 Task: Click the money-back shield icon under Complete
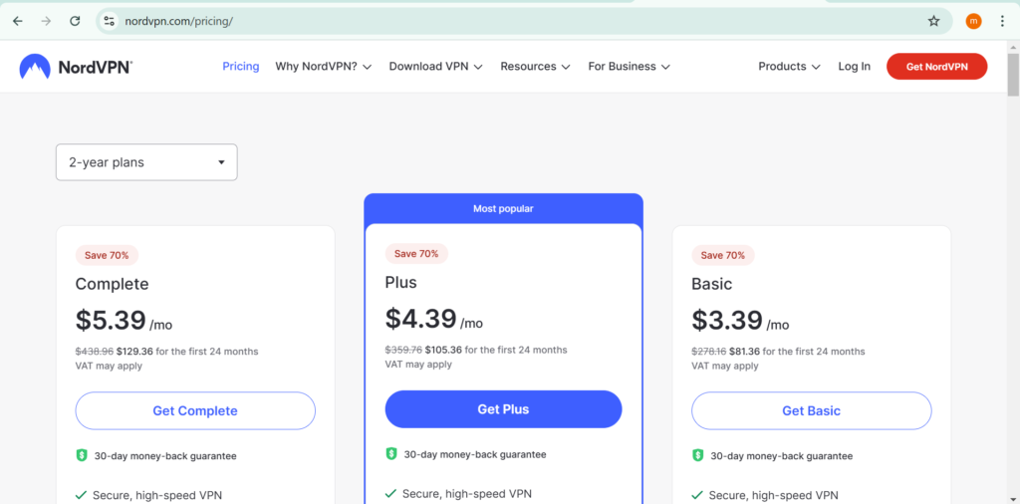82,455
